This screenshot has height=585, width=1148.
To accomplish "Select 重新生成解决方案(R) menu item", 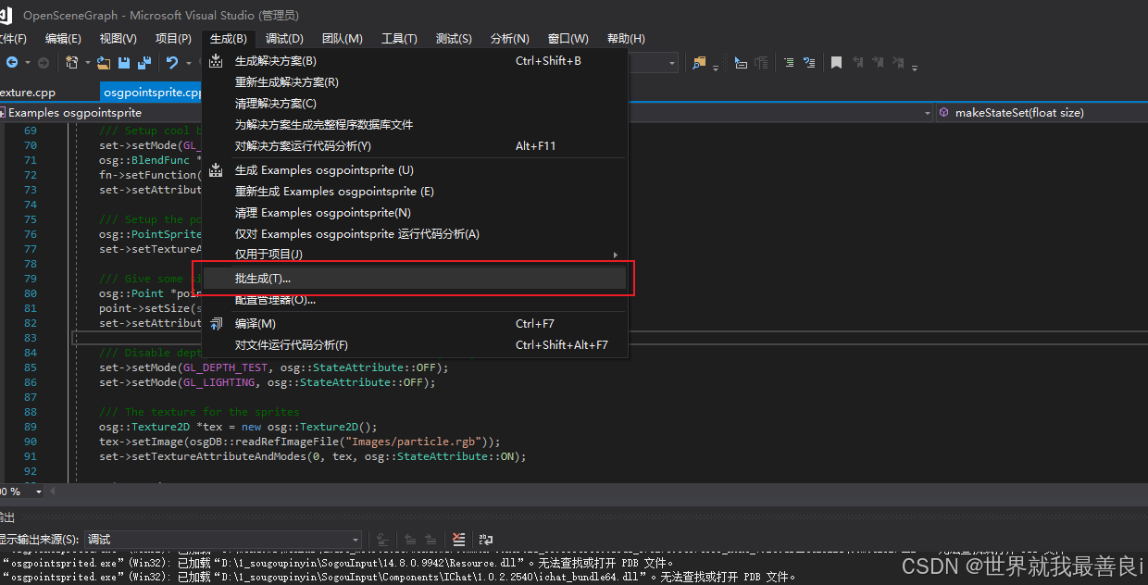I will 416,82.
